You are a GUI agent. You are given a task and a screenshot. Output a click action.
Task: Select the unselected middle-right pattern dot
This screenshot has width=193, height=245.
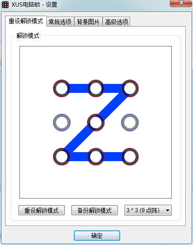click(130, 122)
